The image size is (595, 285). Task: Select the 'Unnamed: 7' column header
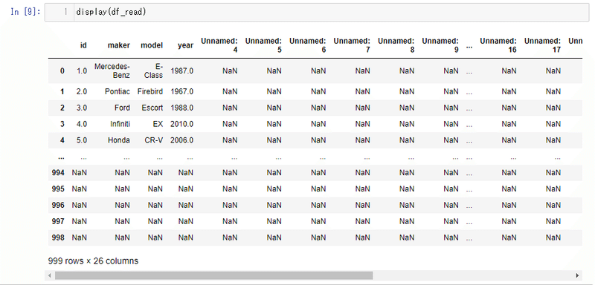(352, 45)
